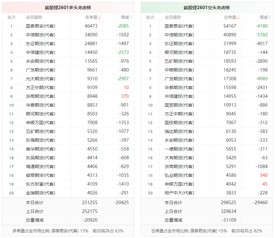Click long total change -20920
Image resolution: width=275 pixels, height=238 pixels.
[90, 220]
